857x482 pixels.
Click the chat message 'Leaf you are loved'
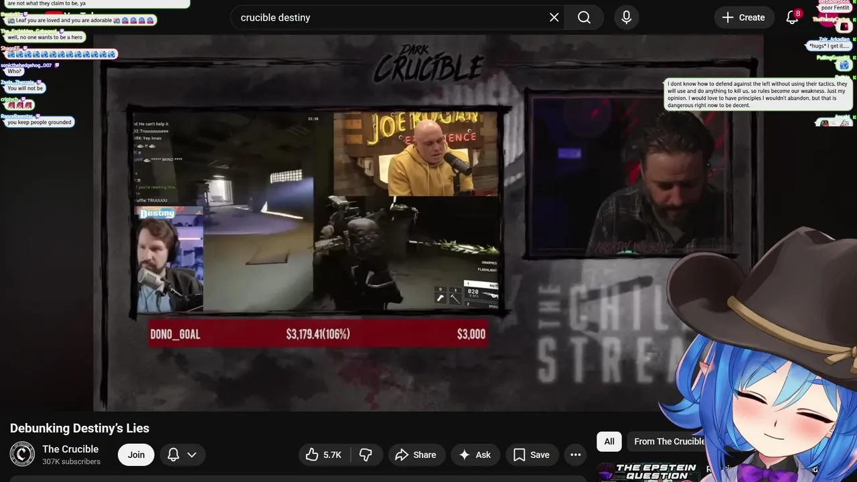coord(80,21)
